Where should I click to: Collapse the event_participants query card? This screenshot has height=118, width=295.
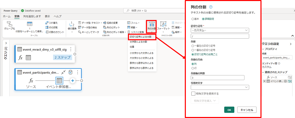coord(63,72)
